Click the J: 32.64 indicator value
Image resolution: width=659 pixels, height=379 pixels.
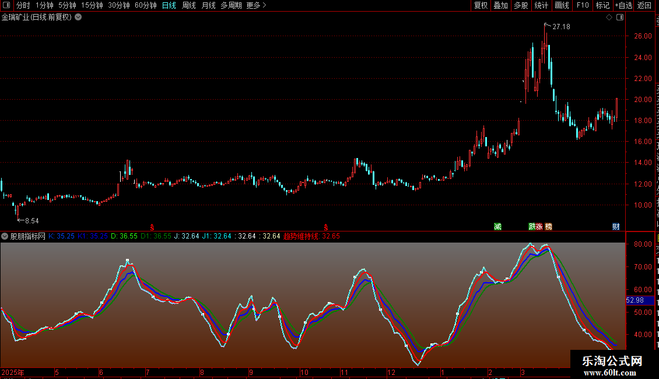(187, 236)
